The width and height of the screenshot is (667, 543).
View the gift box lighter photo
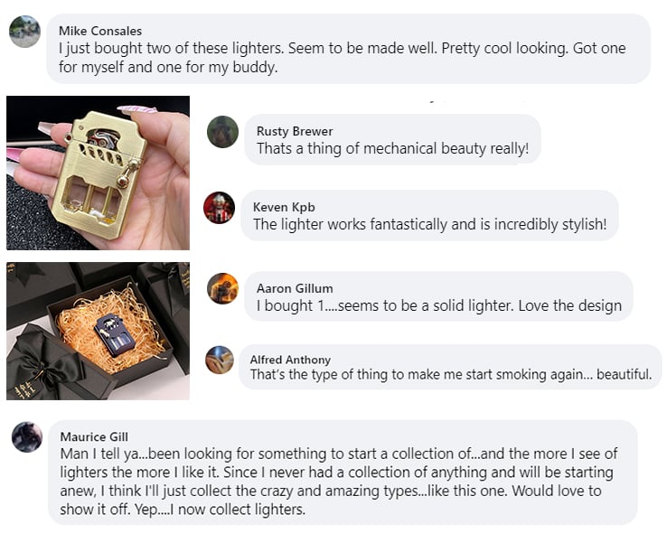point(98,331)
